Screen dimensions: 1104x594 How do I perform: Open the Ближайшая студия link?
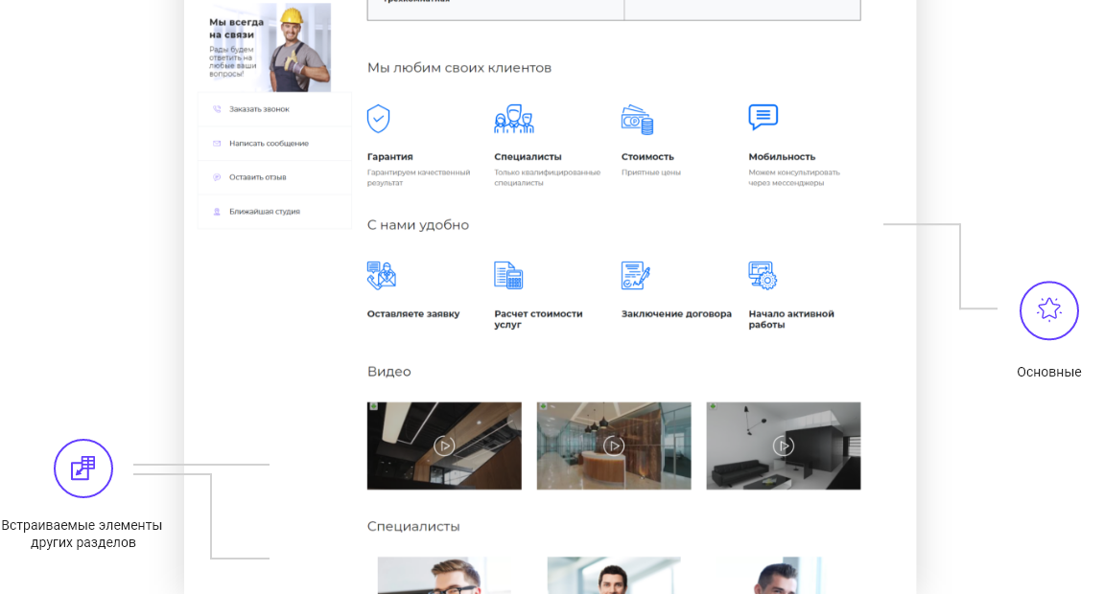(265, 212)
